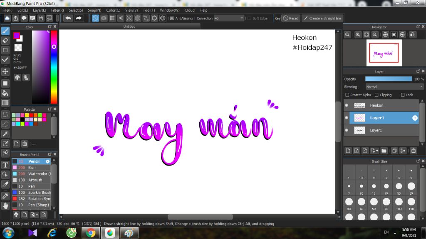Click the layer Opacity slider
Viewport: 426px width, 239px height.
pos(389,79)
